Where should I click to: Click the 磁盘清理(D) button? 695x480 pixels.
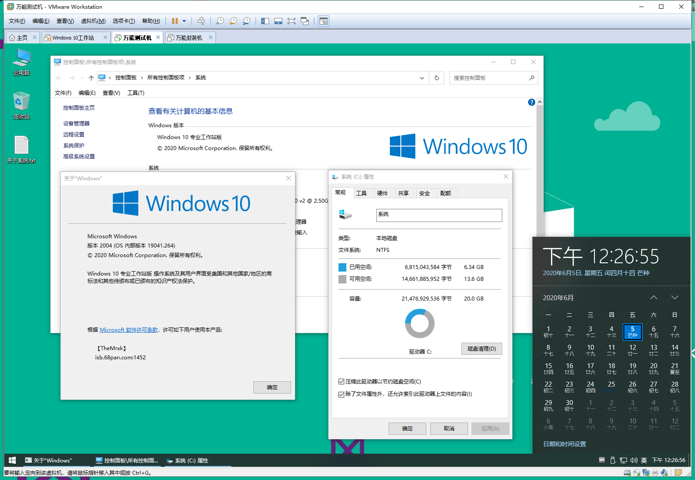482,349
